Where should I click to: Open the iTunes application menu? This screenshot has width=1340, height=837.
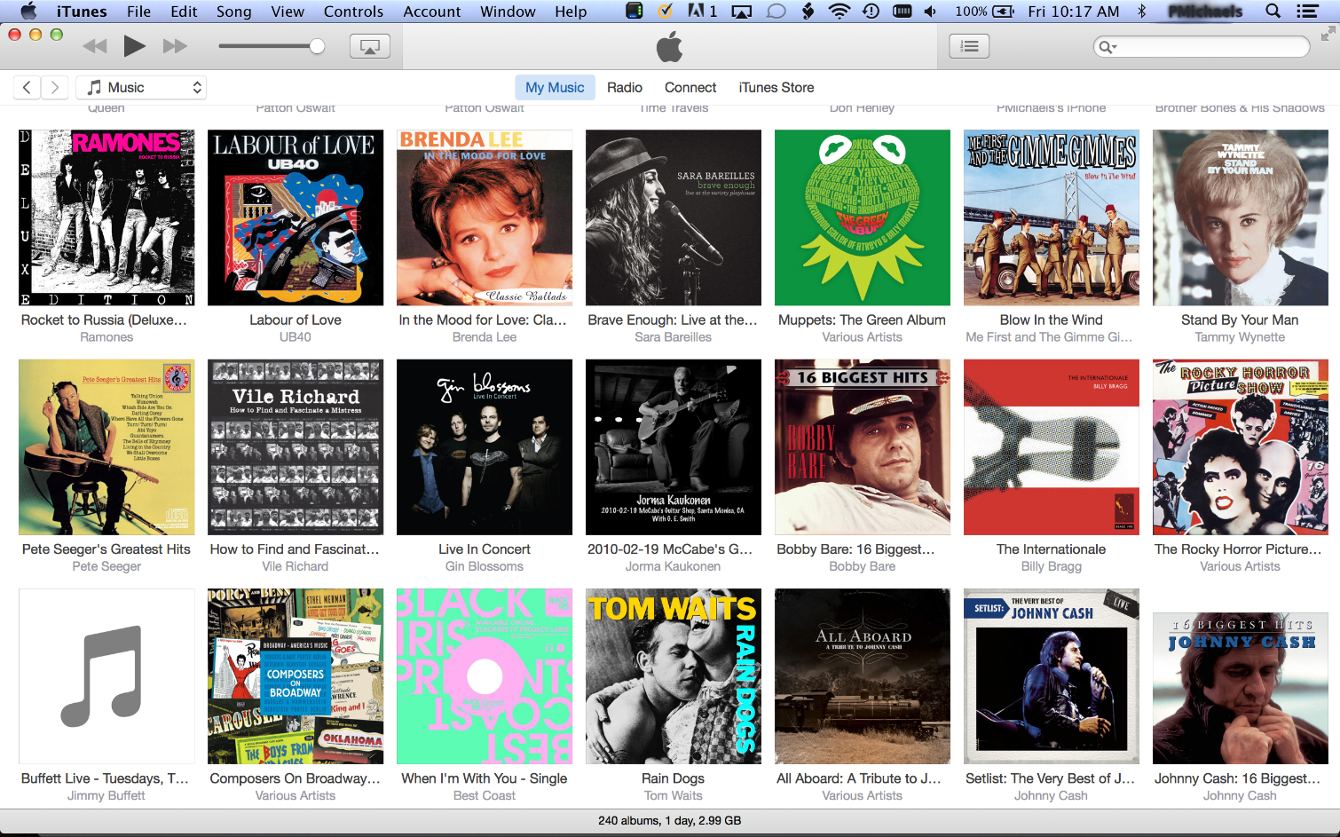82,12
